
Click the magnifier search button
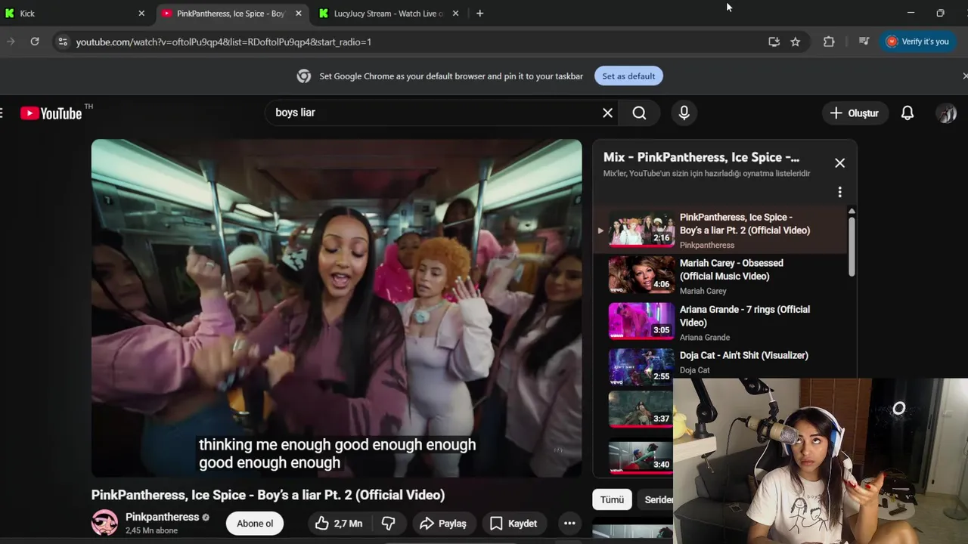[639, 113]
